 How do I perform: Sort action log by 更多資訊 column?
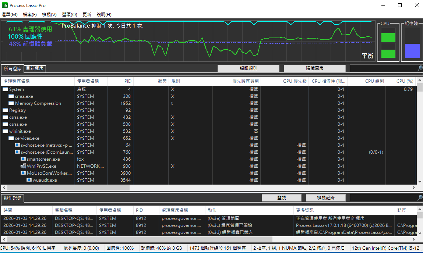coord(344,210)
